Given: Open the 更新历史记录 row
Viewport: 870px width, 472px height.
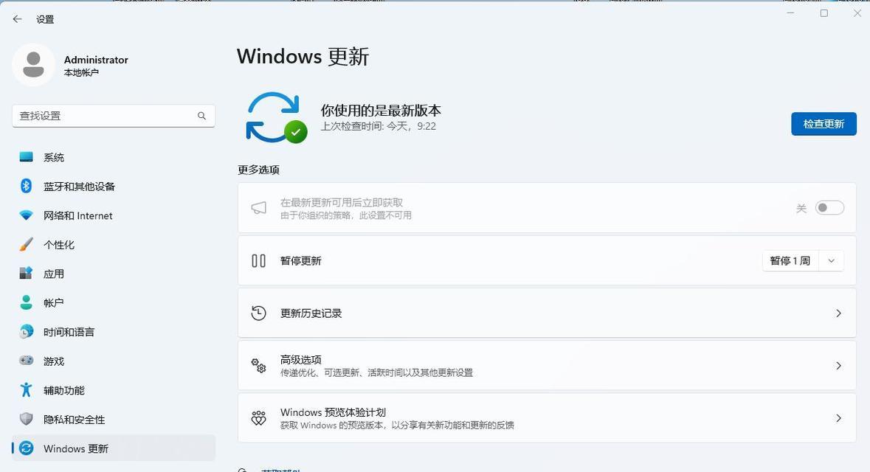Looking at the screenshot, I should pos(547,313).
